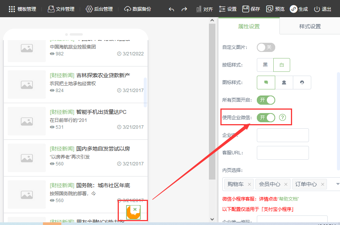The height and width of the screenshot is (225, 340).
Task: Switch to the 样式设置 tab
Action: [310, 26]
